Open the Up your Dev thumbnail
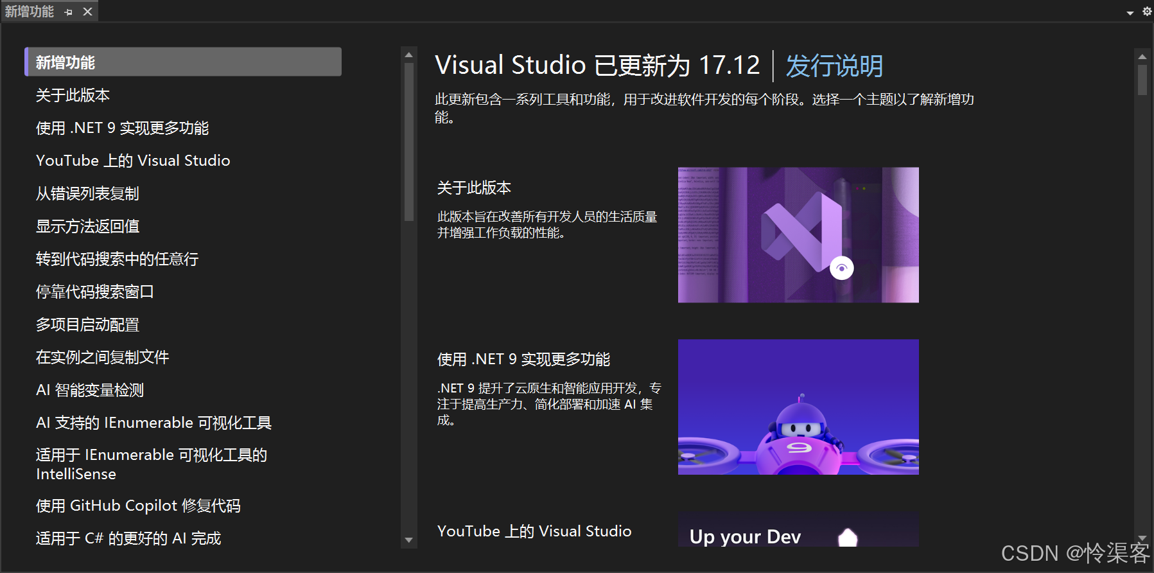 point(798,529)
